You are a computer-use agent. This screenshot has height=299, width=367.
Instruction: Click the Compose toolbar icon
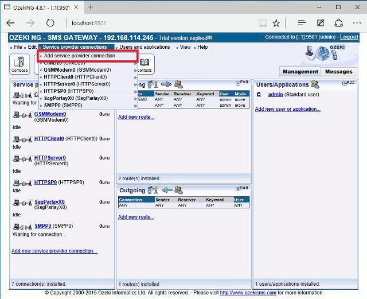coord(19,64)
